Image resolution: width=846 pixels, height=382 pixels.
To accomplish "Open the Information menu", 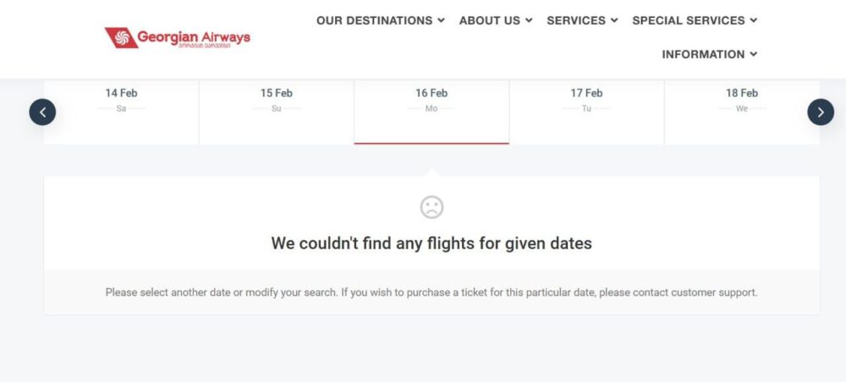I will [703, 54].
